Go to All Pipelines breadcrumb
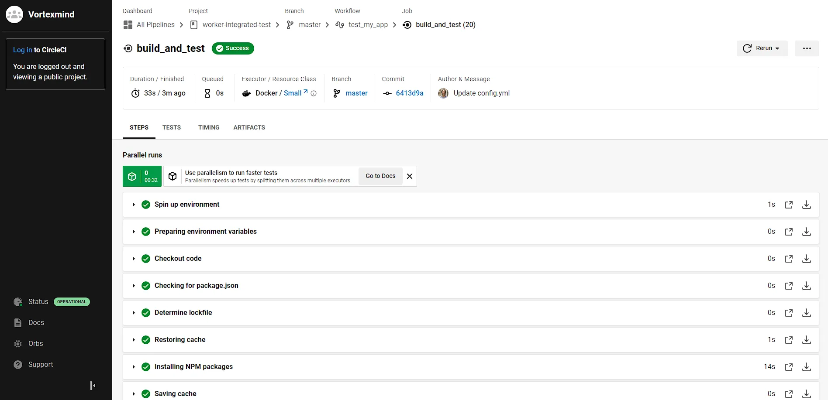Screen dimensions: 828x400 (x=149, y=25)
